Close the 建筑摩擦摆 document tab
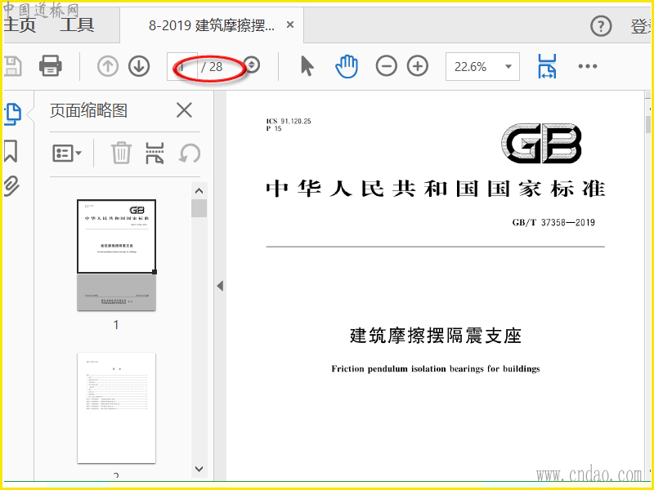The width and height of the screenshot is (654, 490). 290,25
